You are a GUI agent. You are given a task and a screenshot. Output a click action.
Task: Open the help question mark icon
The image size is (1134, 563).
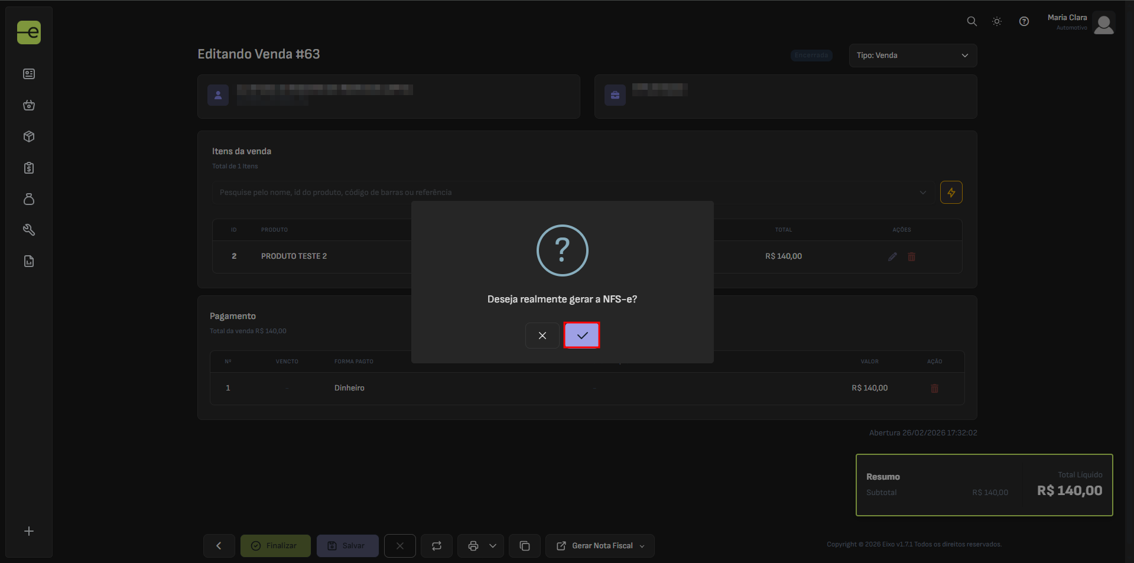pyautogui.click(x=1024, y=21)
